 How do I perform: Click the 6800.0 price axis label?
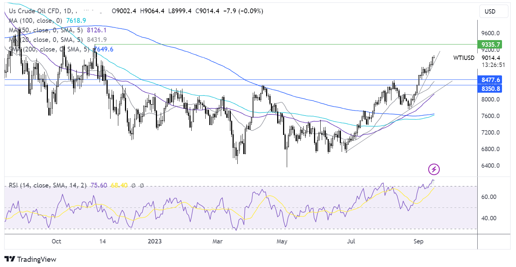[x=491, y=149]
